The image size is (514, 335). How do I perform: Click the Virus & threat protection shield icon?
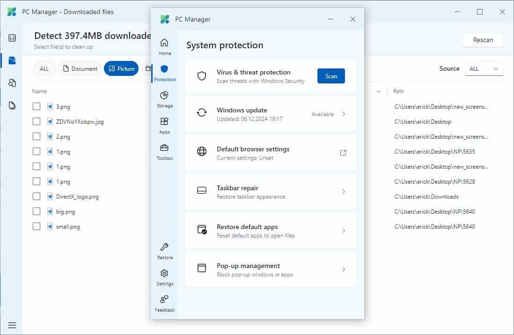pyautogui.click(x=202, y=76)
